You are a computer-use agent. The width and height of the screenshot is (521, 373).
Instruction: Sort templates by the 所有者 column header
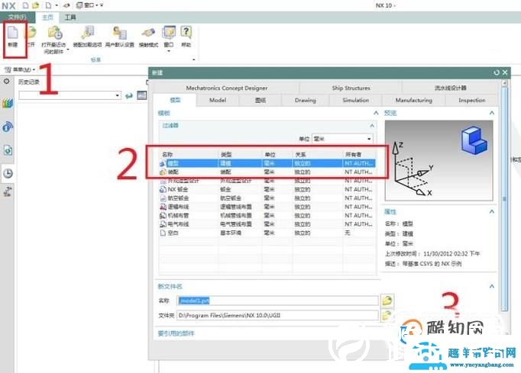coord(360,155)
